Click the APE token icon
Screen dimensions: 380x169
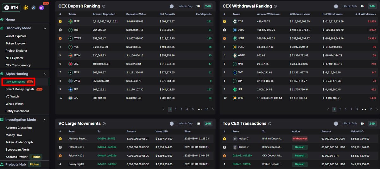71,90
